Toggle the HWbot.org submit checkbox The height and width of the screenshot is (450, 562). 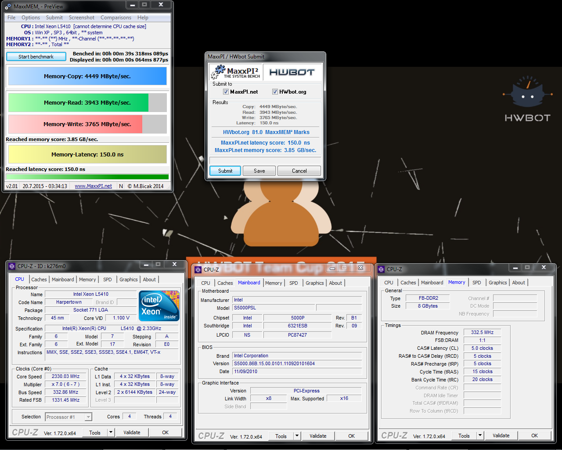click(x=275, y=92)
